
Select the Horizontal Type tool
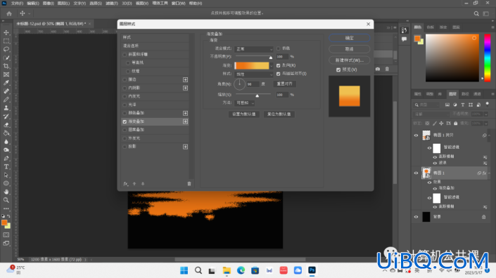point(6,166)
